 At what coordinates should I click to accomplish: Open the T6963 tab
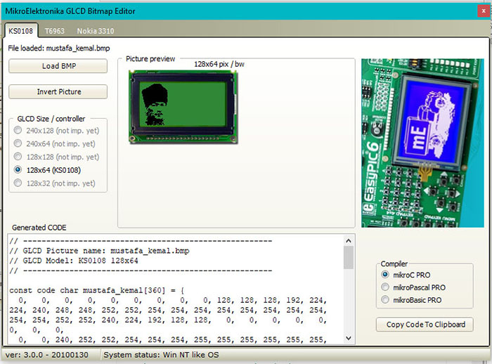56,31
